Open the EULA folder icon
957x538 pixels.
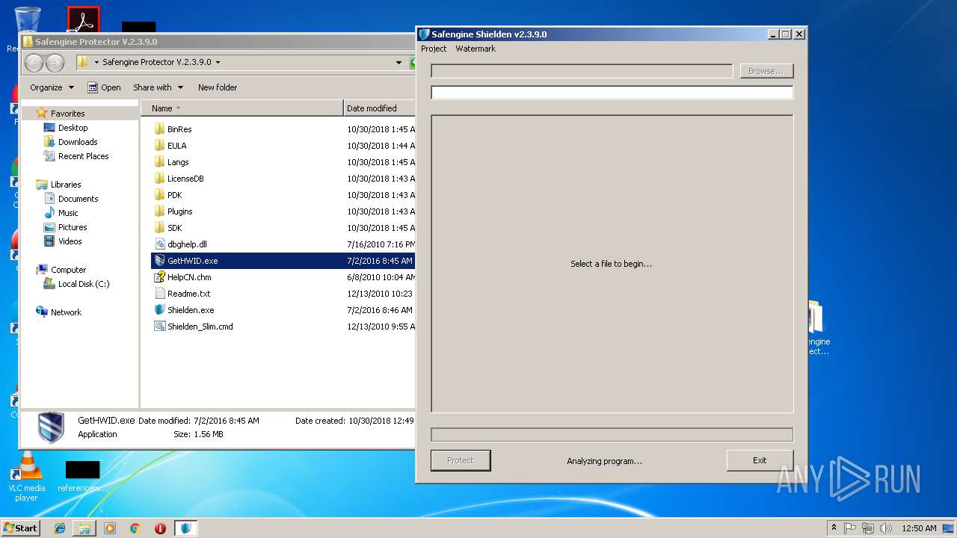coord(159,145)
